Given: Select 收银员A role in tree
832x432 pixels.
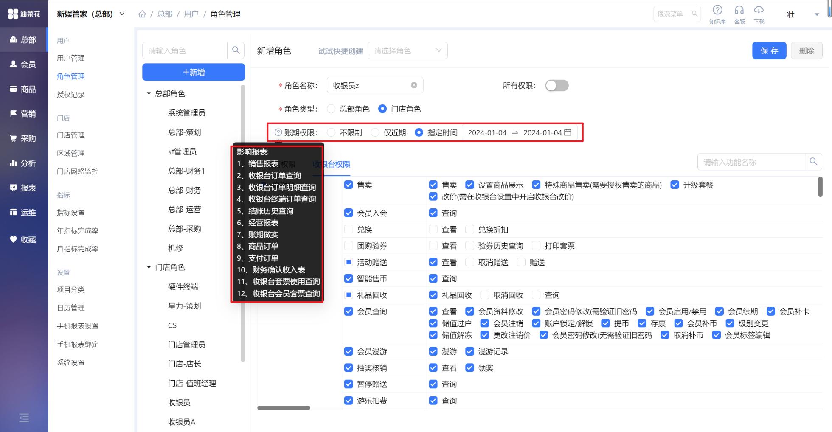Looking at the screenshot, I should tap(182, 422).
